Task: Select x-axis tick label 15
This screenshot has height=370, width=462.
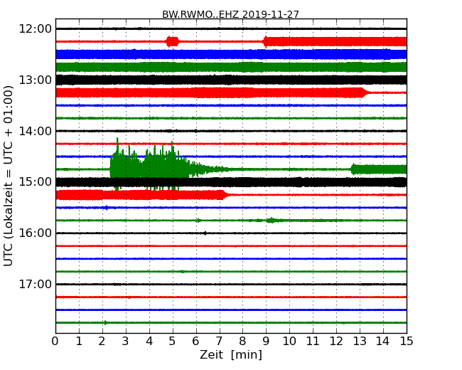Action: pos(407,341)
